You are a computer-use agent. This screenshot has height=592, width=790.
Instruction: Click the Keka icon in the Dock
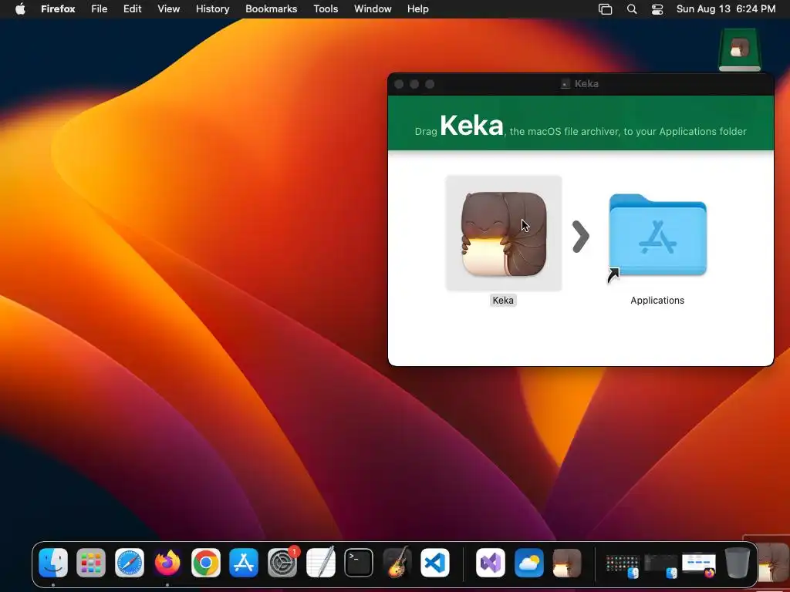pyautogui.click(x=567, y=563)
